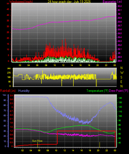Click the red Rainfall (.in) legend label

coord(8,91)
